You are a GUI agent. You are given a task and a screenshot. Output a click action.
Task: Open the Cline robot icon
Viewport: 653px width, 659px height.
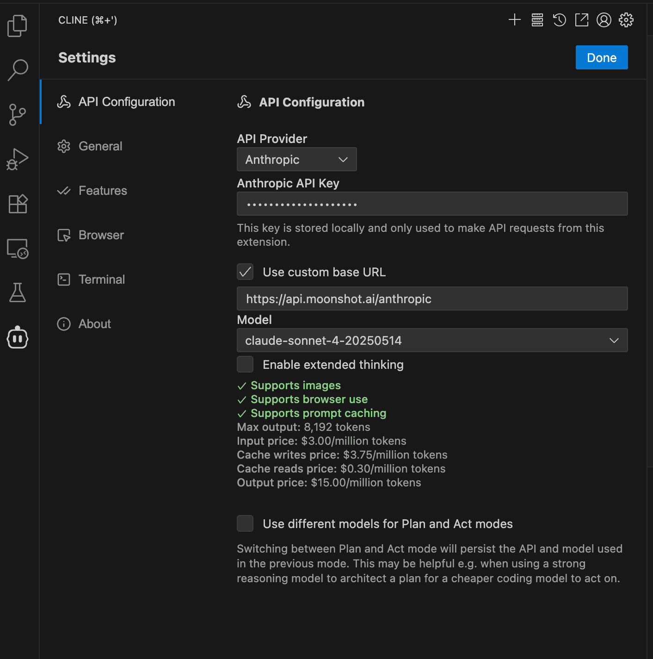pos(18,337)
